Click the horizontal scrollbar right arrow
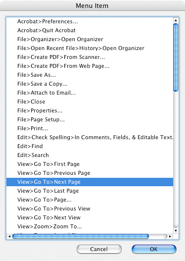 (170, 236)
